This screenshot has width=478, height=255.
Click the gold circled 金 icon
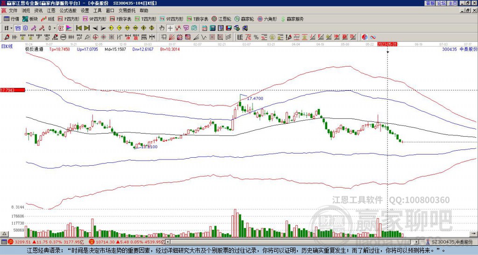point(272,37)
